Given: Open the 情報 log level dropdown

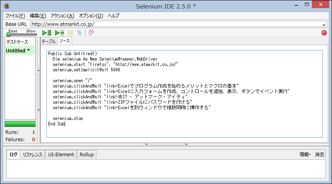Looking at the screenshot, I should 305,155.
